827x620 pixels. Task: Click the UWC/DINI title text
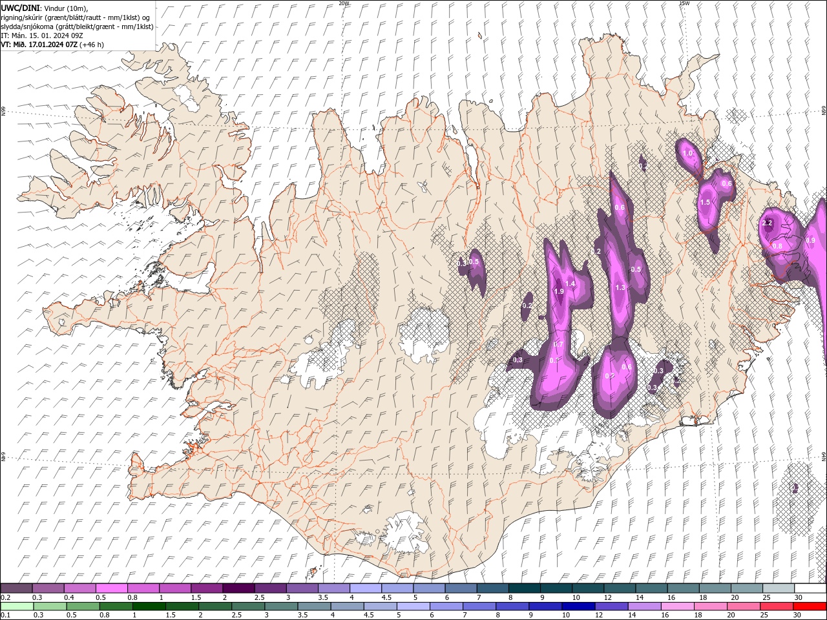pos(20,7)
